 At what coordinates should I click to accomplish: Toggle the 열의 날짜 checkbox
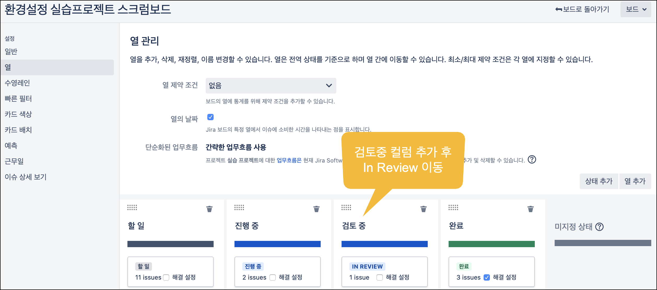coord(210,117)
